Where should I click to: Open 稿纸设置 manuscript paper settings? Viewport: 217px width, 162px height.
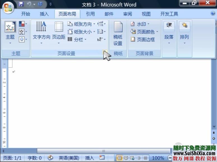(x=118, y=34)
